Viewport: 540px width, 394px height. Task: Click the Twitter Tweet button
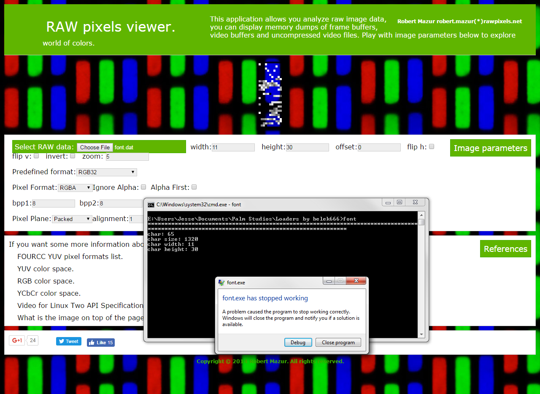[x=69, y=341]
